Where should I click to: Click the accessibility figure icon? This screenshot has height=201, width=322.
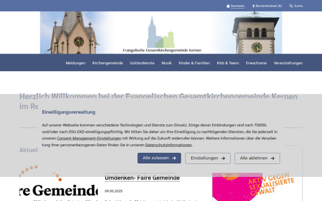[x=254, y=6]
